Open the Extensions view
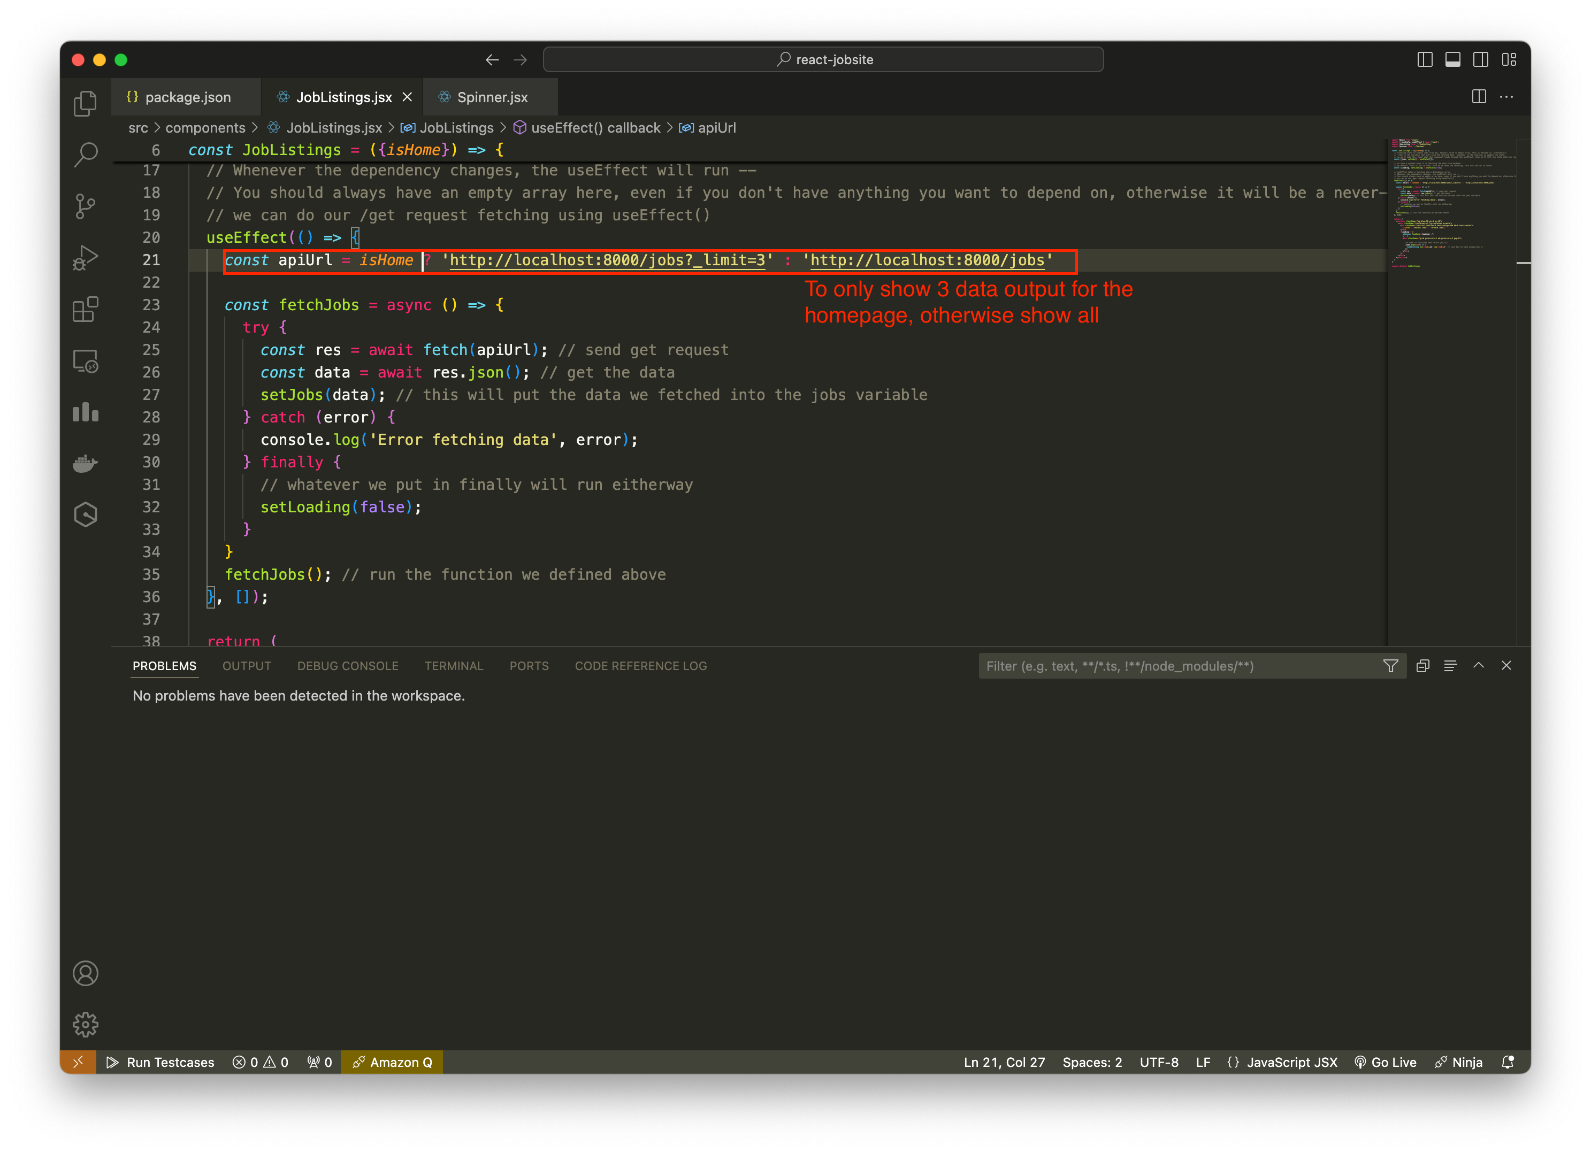This screenshot has width=1591, height=1153. point(86,309)
